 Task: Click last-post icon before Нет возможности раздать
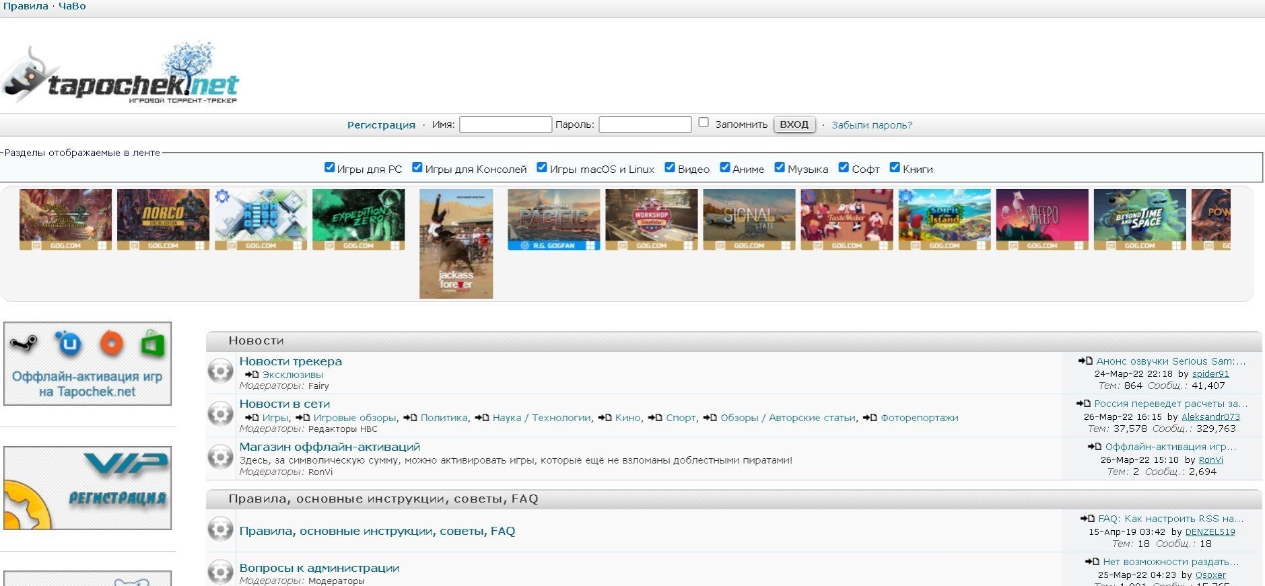[1092, 562]
